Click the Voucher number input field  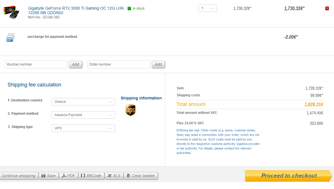(36, 64)
